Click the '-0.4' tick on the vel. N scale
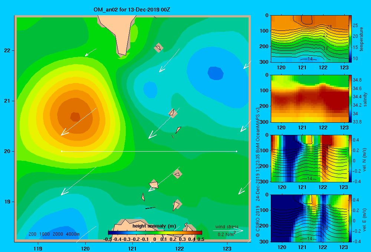 coord(357,182)
